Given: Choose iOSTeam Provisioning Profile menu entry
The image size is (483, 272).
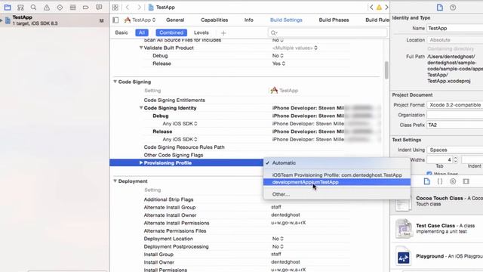Looking at the screenshot, I should pyautogui.click(x=337, y=175).
